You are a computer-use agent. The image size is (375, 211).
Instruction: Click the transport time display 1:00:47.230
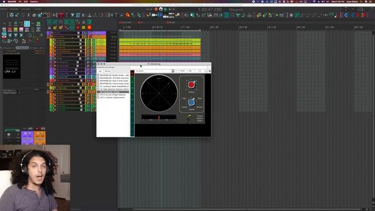pos(210,9)
